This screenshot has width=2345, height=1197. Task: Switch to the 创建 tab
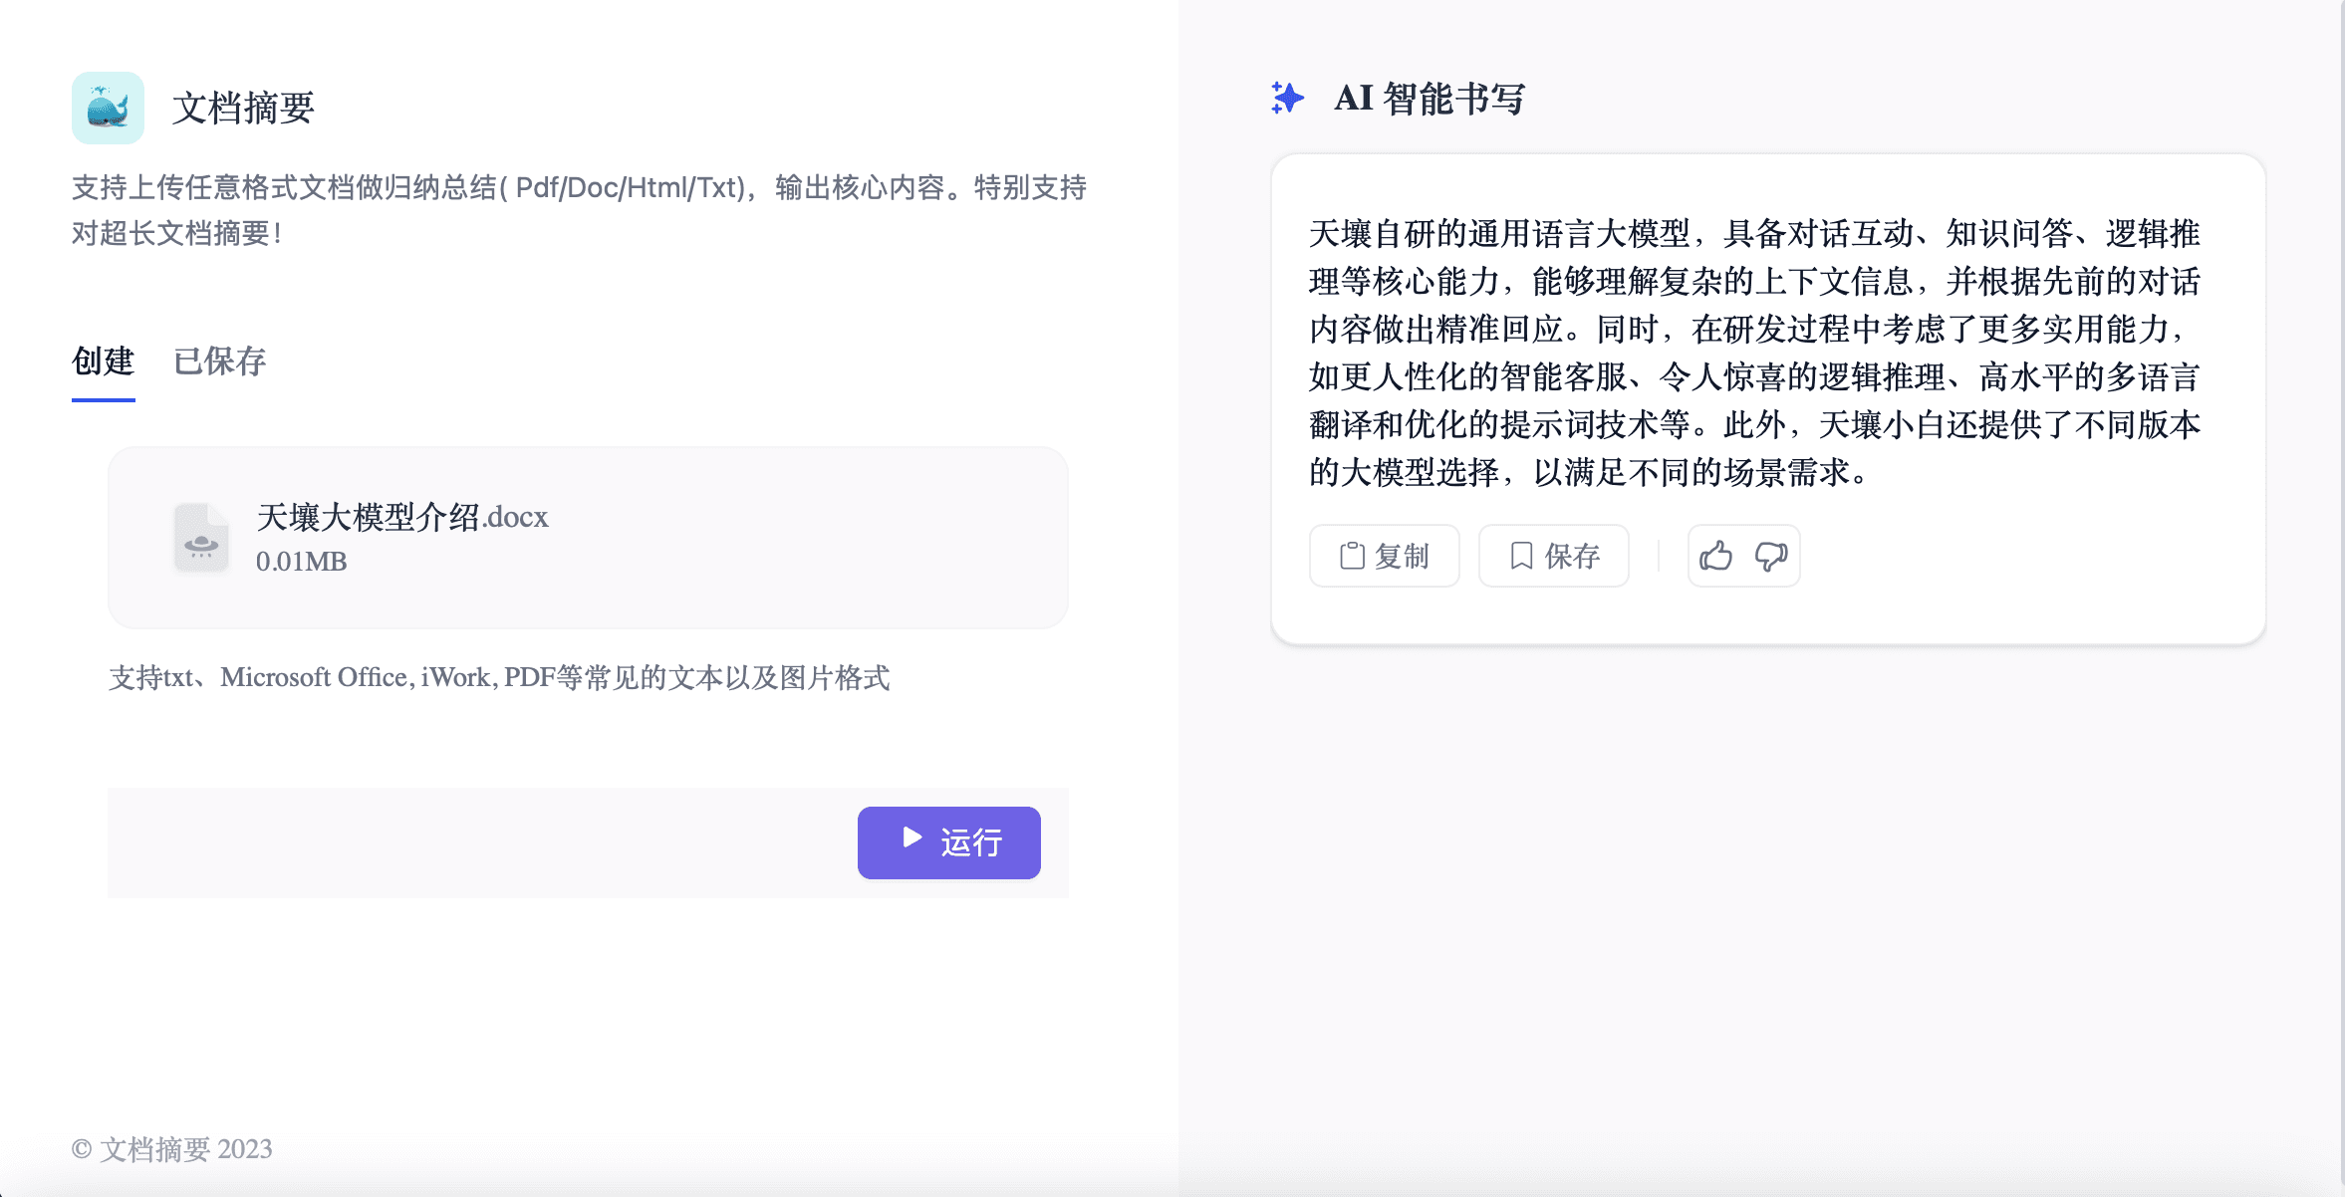pos(103,361)
